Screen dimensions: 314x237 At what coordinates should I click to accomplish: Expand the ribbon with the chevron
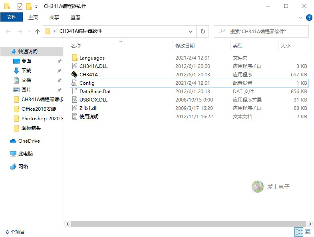pos(300,18)
